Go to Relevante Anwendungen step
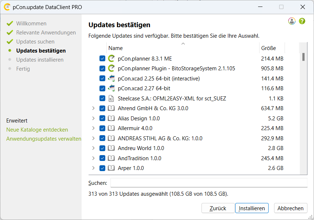314x220 pixels. tap(46, 32)
